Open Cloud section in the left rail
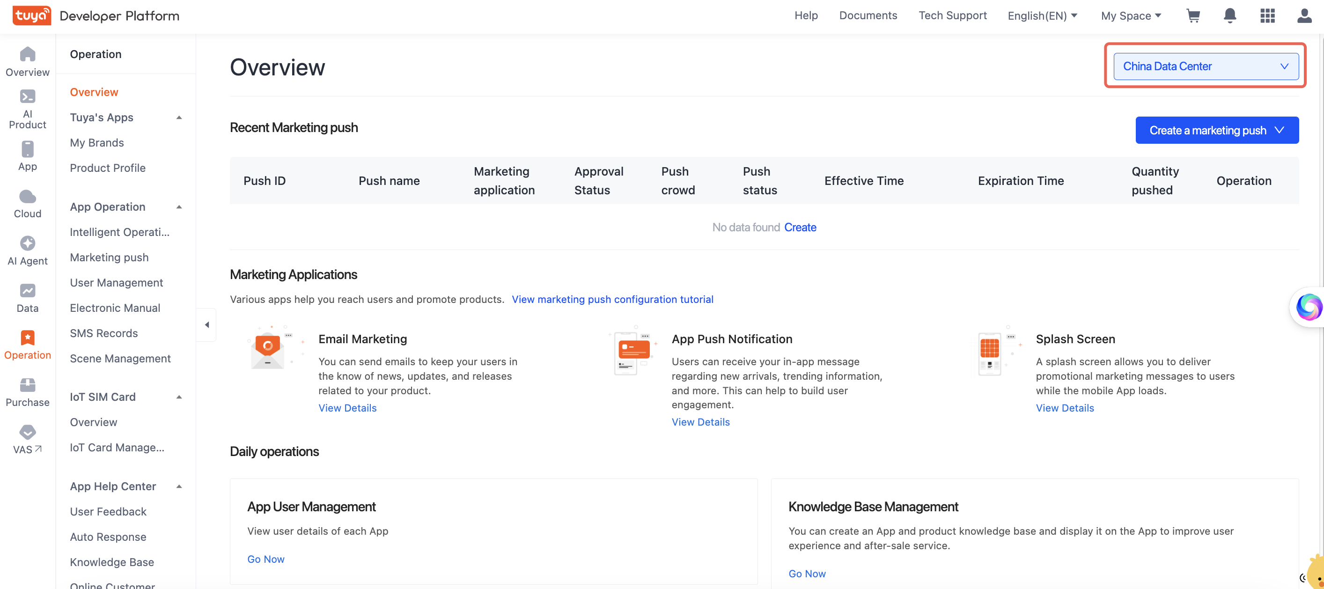This screenshot has height=589, width=1324. point(28,204)
